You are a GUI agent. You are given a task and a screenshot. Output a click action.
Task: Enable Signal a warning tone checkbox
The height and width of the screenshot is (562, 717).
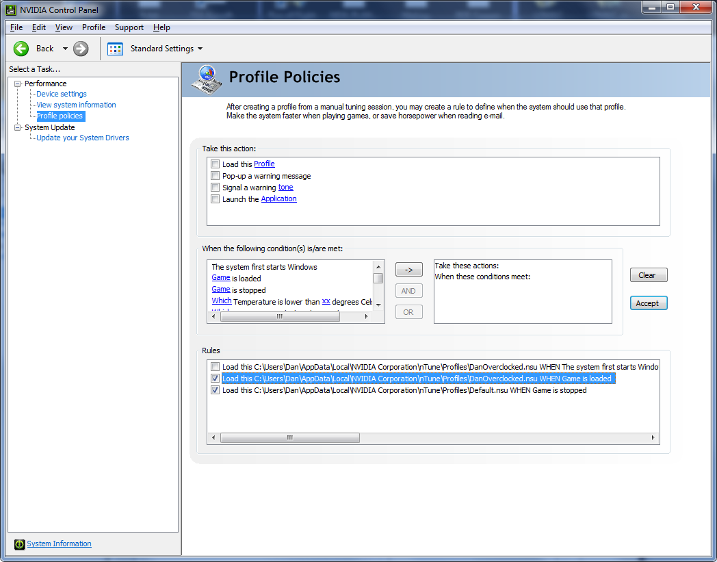[x=215, y=187]
